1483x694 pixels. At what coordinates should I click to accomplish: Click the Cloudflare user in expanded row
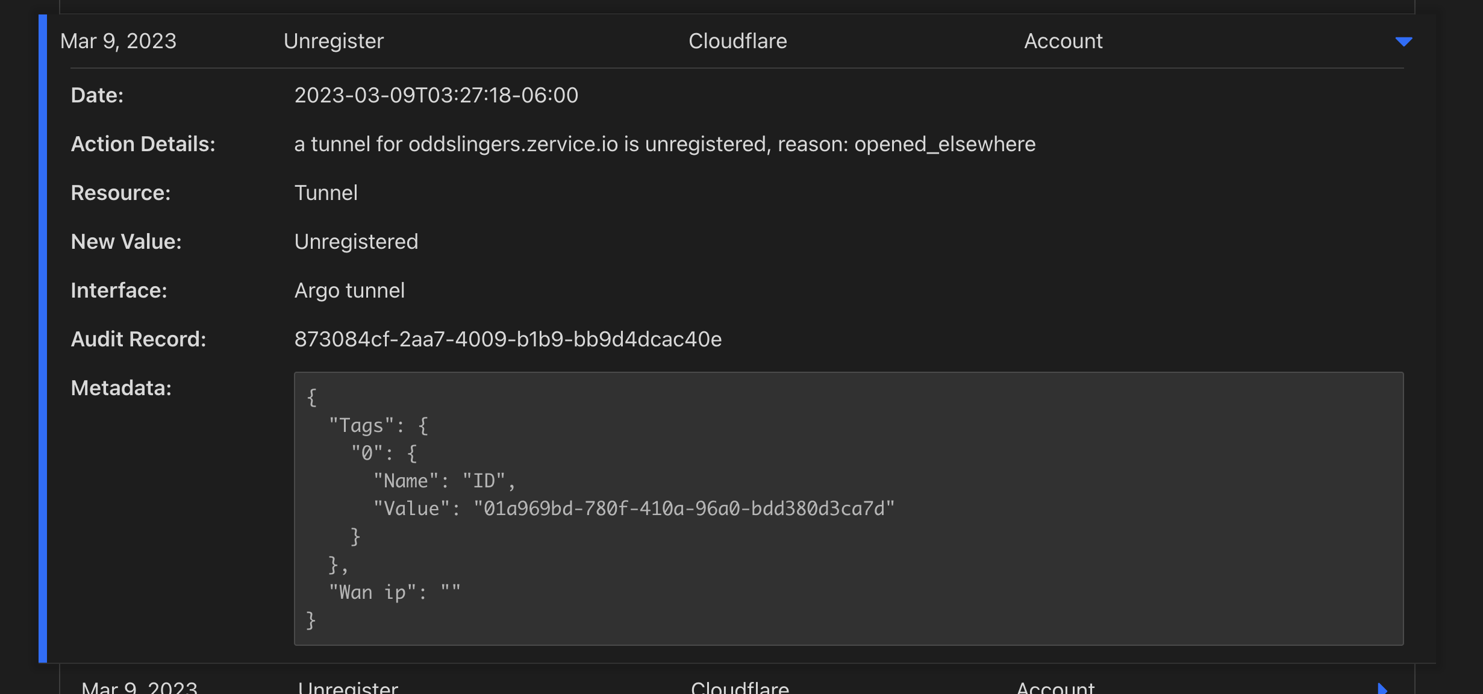[x=737, y=41]
